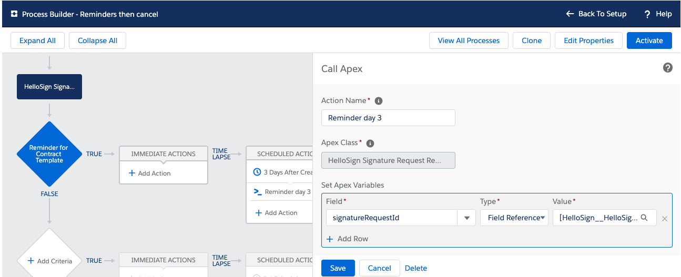Delete the Call Apex action
This screenshot has width=681, height=277.
[416, 268]
